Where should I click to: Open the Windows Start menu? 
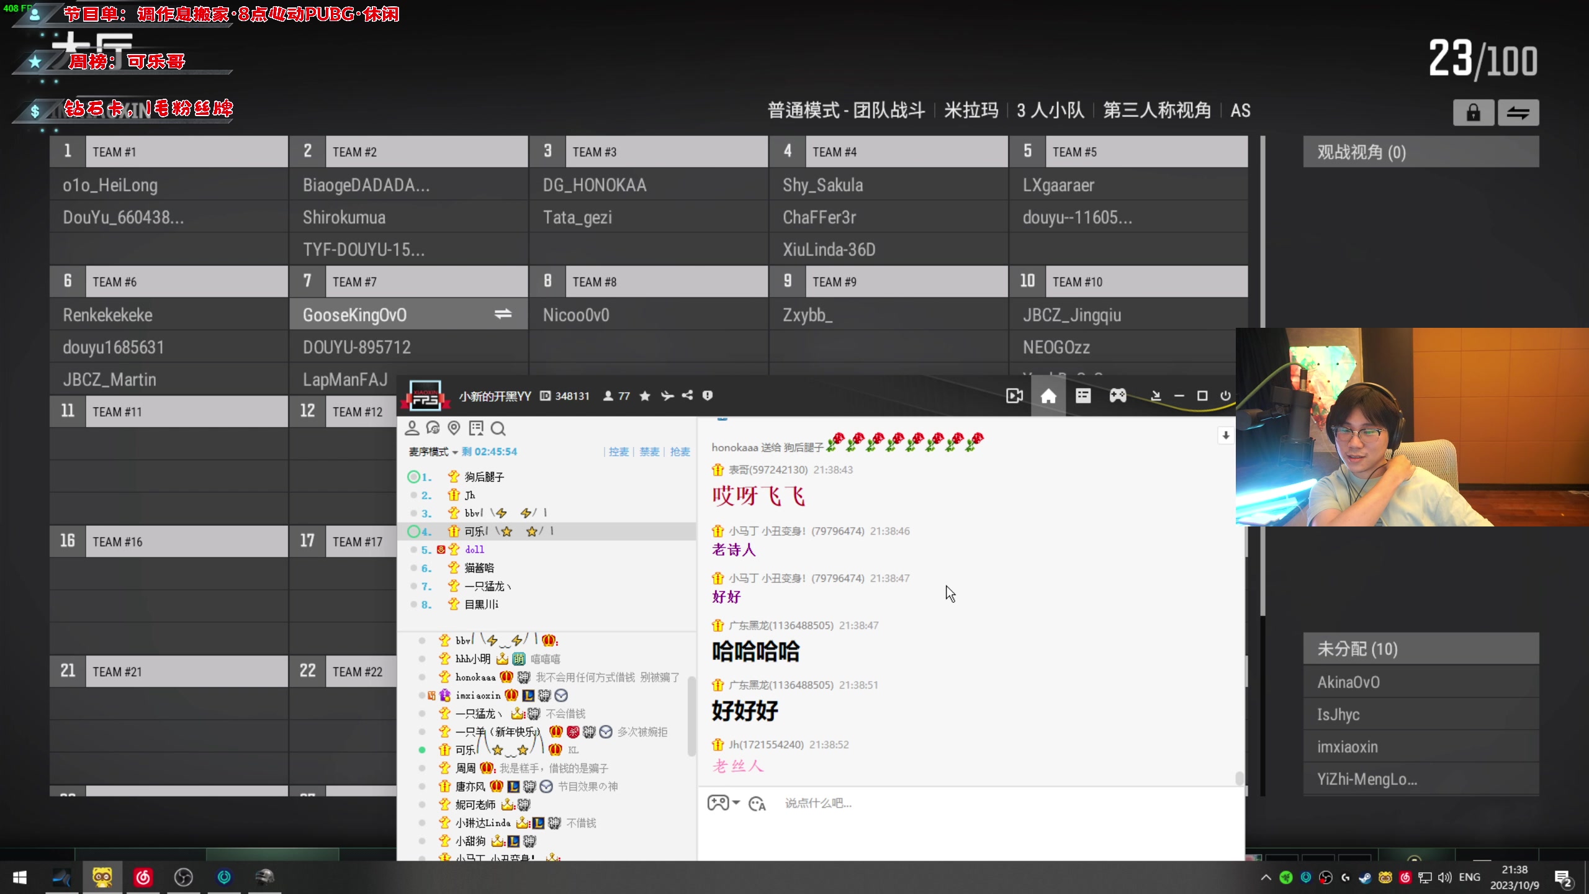[x=19, y=877]
